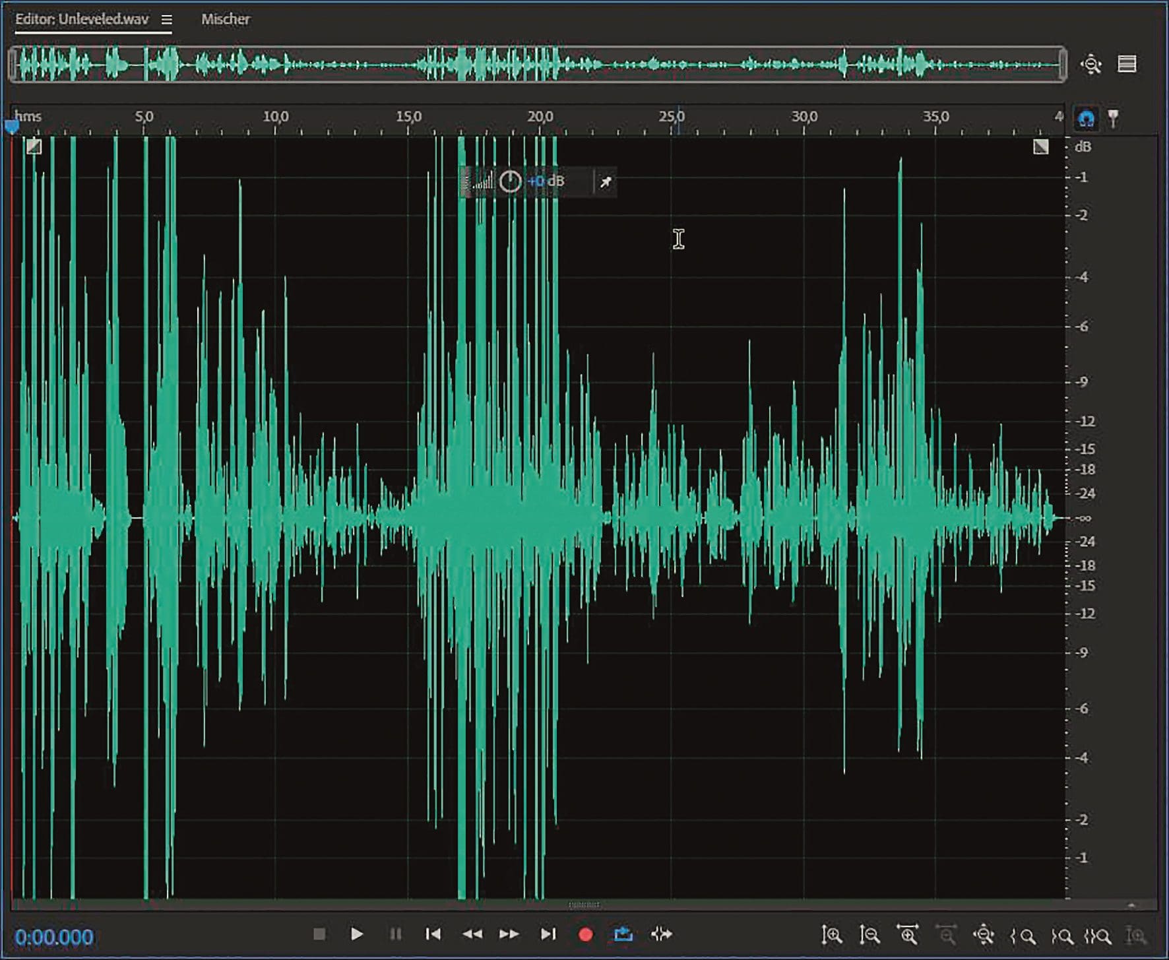Image resolution: width=1169 pixels, height=960 pixels.
Task: Click the Rewind button
Action: (x=472, y=934)
